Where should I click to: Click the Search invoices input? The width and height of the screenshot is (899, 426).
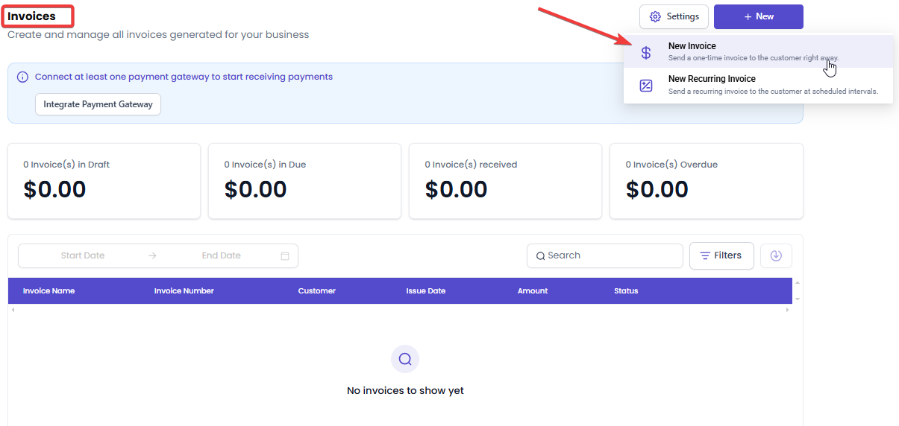pos(605,255)
